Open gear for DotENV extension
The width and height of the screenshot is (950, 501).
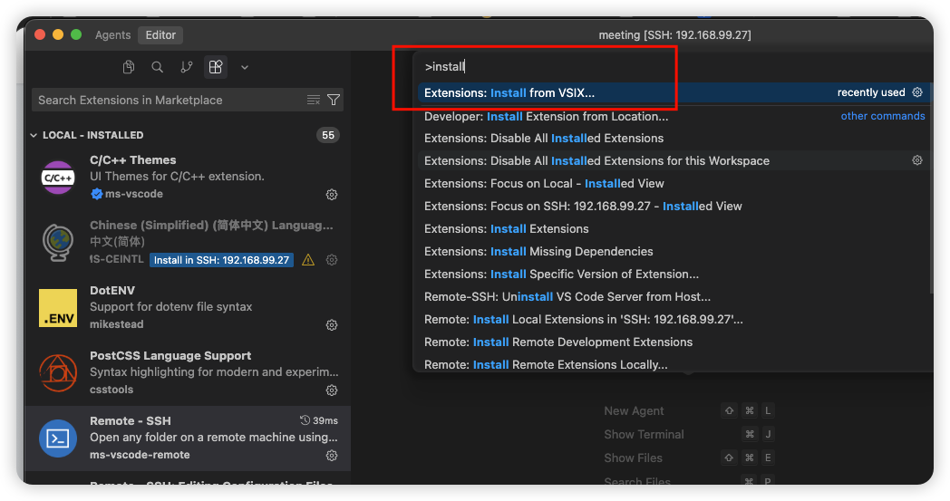pyautogui.click(x=332, y=325)
